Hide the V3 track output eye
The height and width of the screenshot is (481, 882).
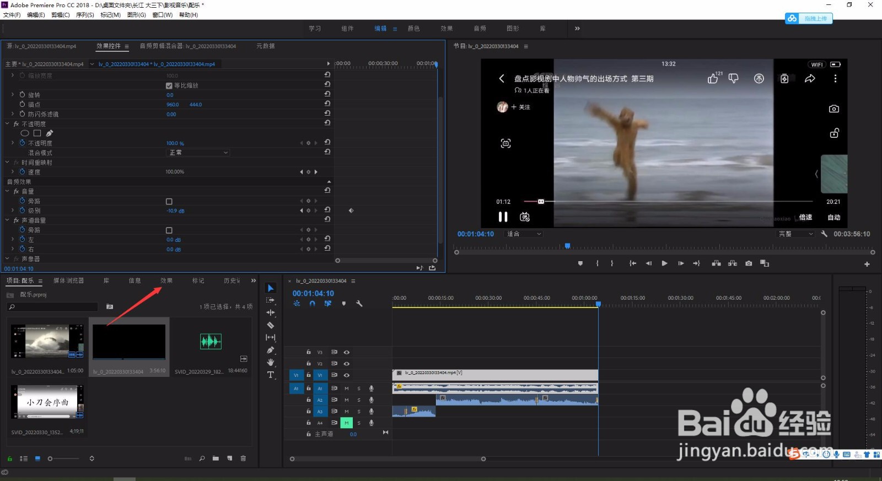coord(347,352)
